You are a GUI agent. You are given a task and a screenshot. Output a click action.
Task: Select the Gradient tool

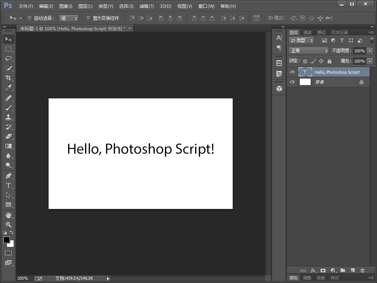tap(8, 146)
